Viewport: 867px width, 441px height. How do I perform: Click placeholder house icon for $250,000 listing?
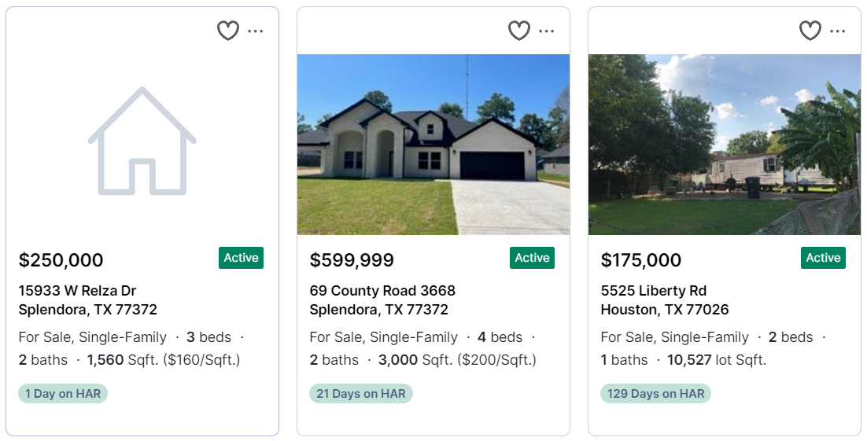(142, 141)
